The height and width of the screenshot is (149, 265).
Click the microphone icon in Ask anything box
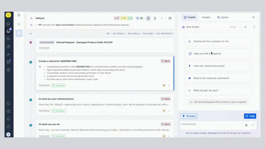(x=246, y=125)
